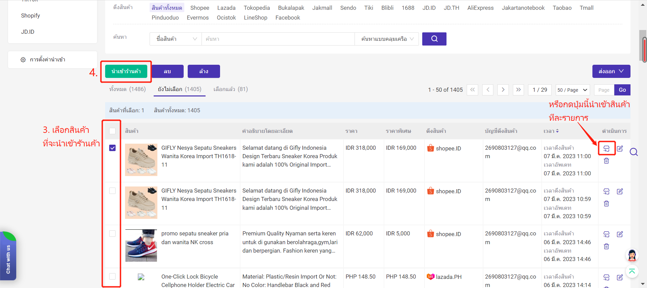647x288 pixels.
Task: Select เลือกแล้ว (81) tab
Action: point(230,89)
